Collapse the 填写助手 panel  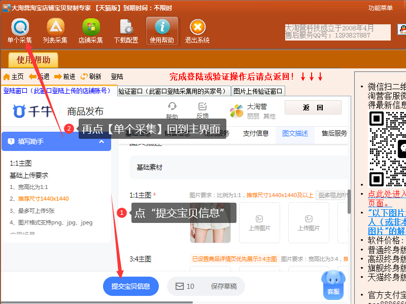pos(101,141)
